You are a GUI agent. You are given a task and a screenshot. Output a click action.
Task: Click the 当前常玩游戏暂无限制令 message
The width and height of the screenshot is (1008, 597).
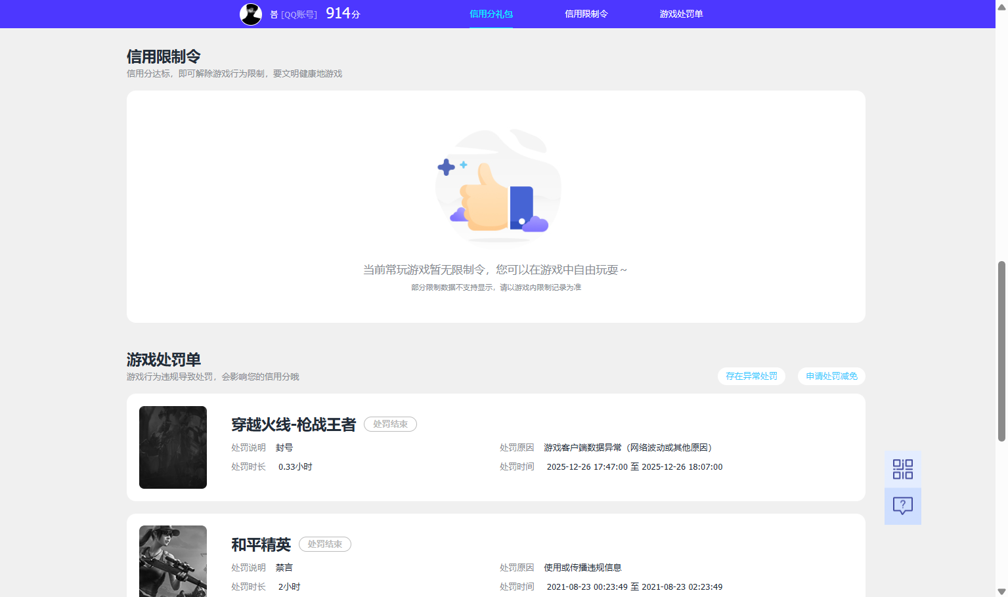coord(495,270)
